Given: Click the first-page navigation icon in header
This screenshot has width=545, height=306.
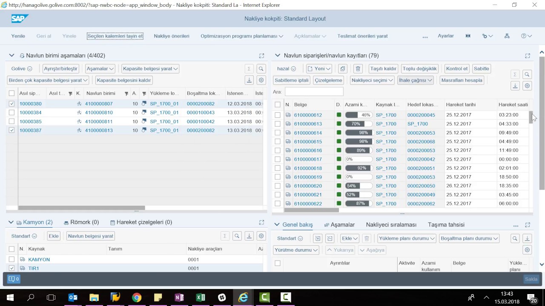Looking at the screenshot, I should 468,36.
